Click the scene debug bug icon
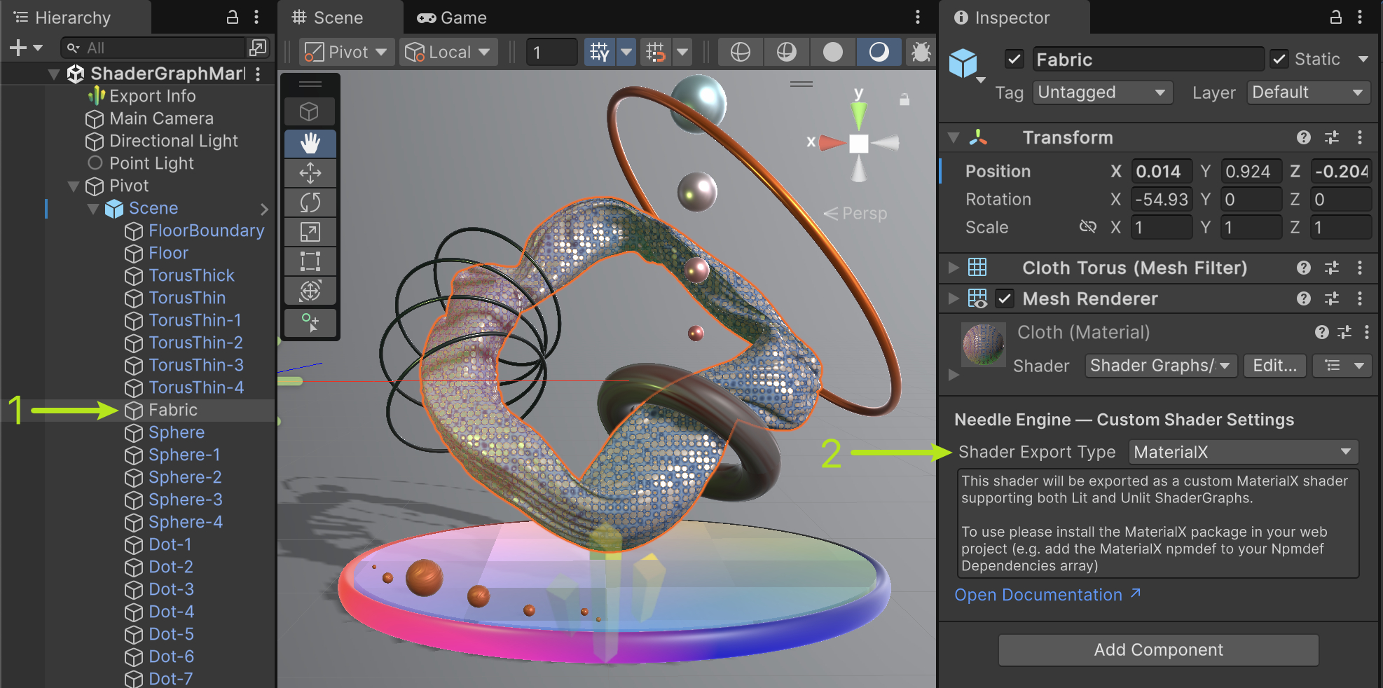1383x688 pixels. 921,52
